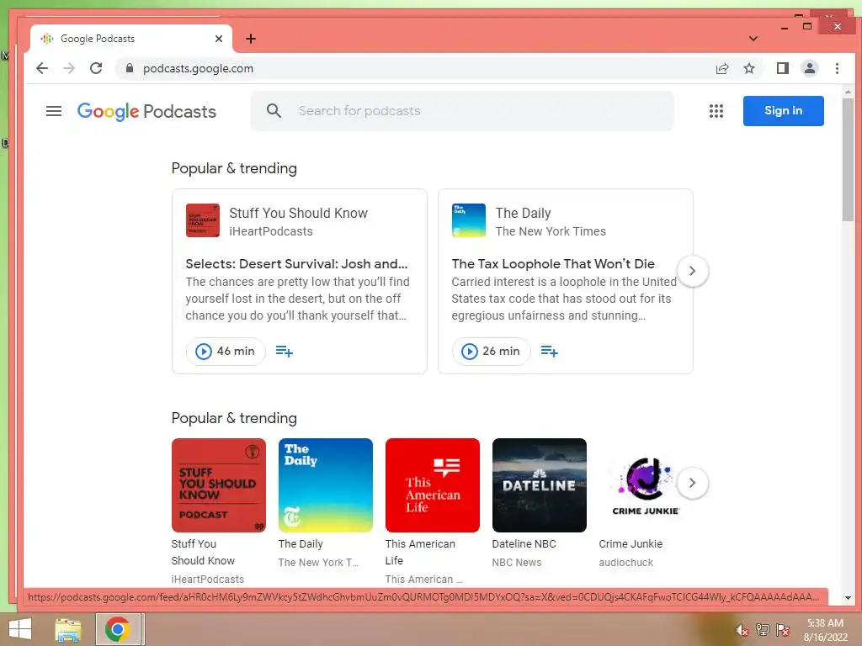The height and width of the screenshot is (646, 862).
Task: Show next episodes with the carousel arrow
Action: tap(692, 271)
